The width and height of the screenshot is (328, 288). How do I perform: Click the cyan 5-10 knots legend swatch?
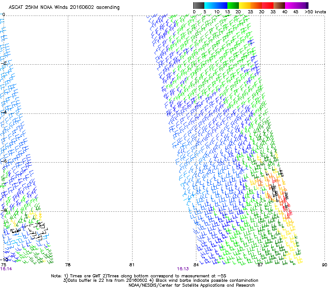[x=210, y=5]
